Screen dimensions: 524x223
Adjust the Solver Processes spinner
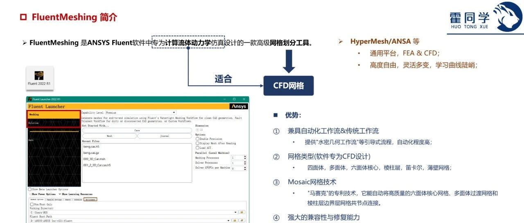(x=239, y=163)
